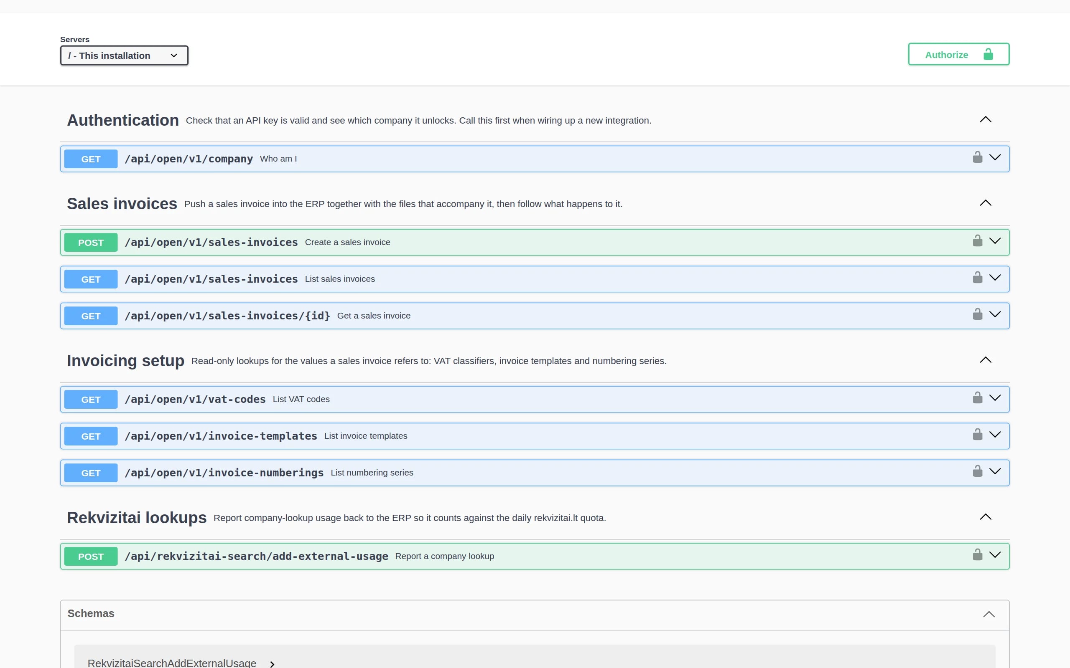1070x668 pixels.
Task: Expand the List invoice templates chevron
Action: pos(995,434)
